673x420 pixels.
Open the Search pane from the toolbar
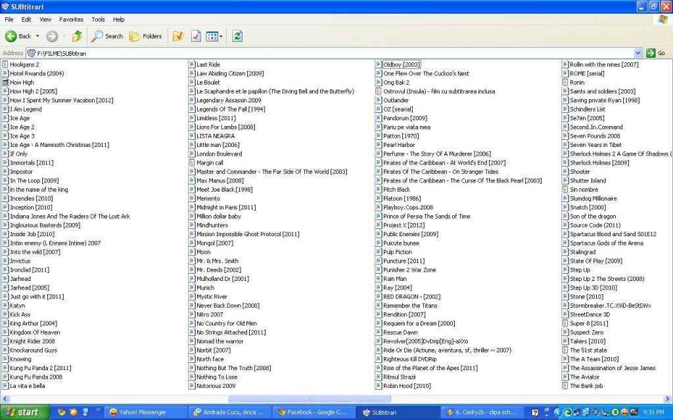[107, 37]
